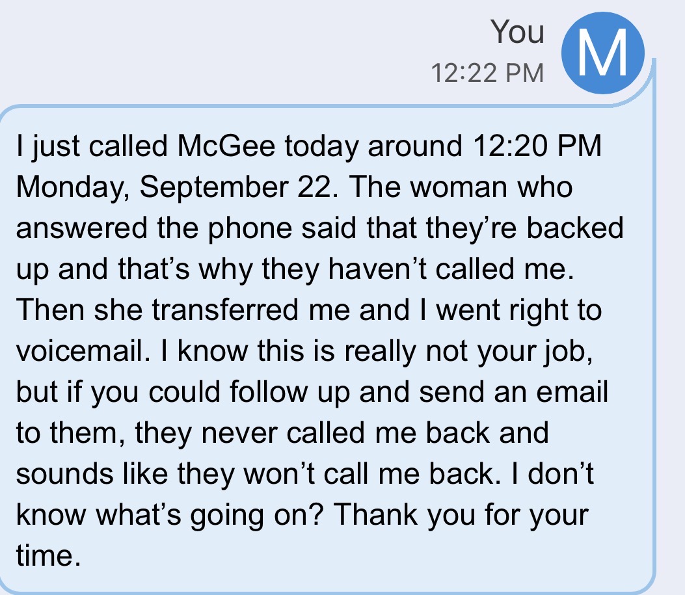Click the word McGee in the message

226,146
